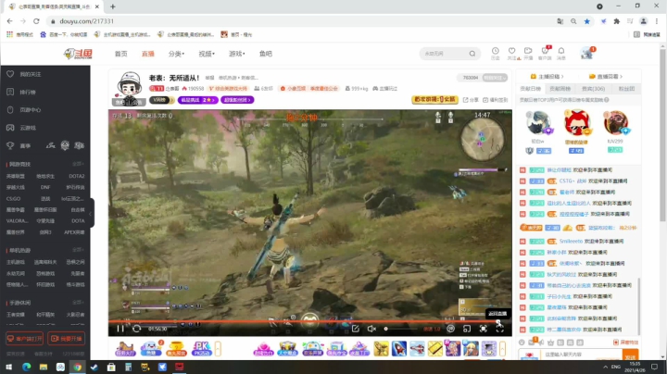Bookmark this page with the star icon

click(x=587, y=21)
